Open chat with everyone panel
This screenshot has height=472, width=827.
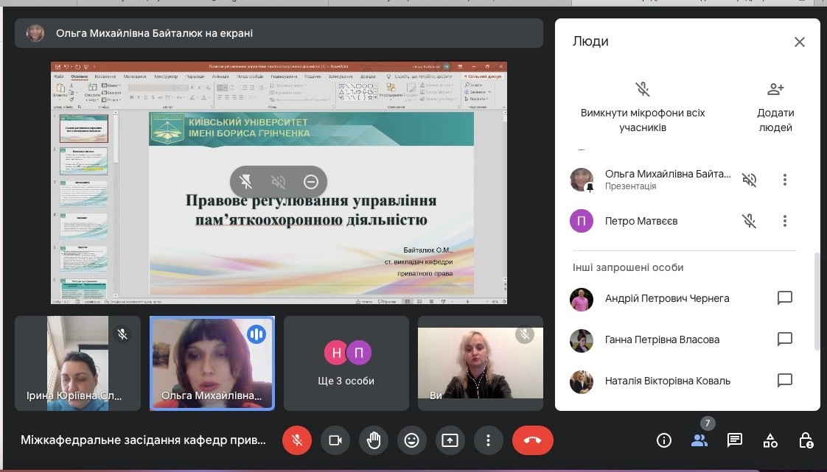[x=734, y=440]
